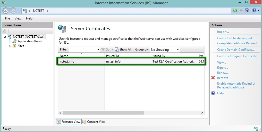Click the server icon in the address breadcrumb
The width and height of the screenshot is (262, 132).
[25, 11]
